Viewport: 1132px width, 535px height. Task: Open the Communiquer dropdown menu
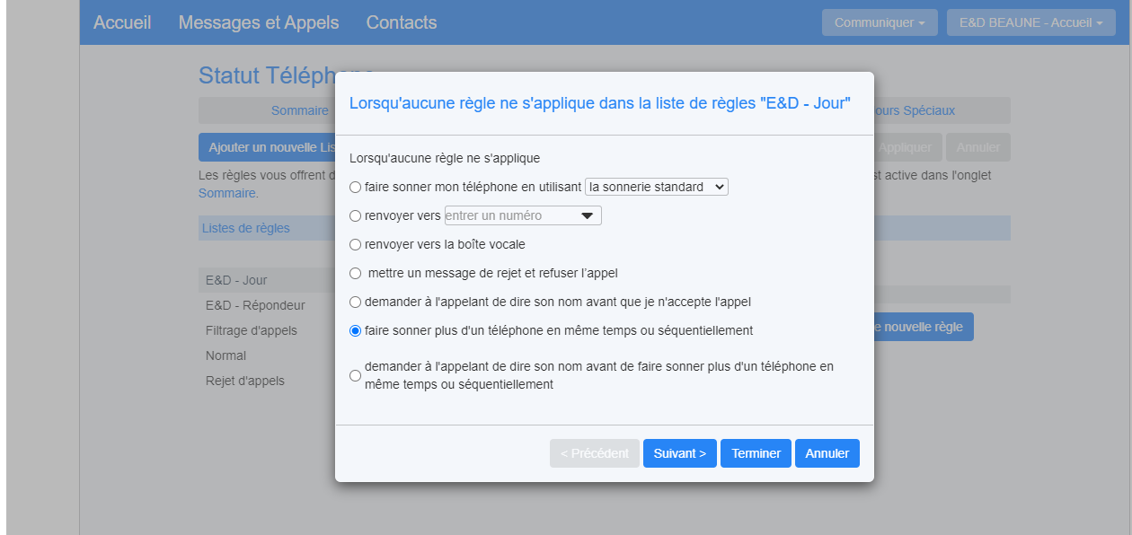point(879,22)
